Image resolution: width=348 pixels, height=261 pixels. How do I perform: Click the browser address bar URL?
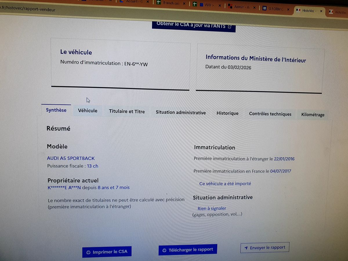(x=28, y=10)
